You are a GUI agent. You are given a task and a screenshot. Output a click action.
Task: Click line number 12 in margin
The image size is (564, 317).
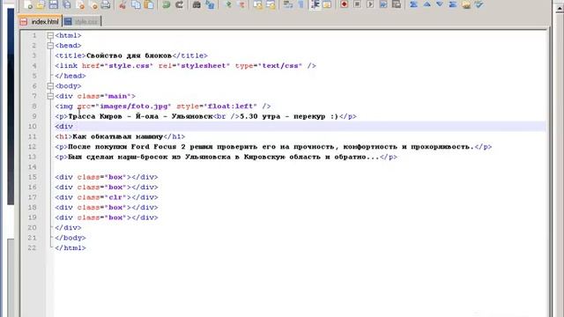pos(33,147)
